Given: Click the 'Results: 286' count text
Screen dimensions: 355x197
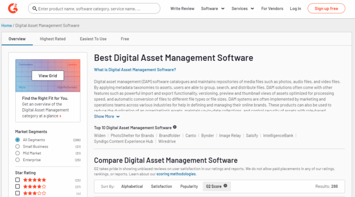Looking at the screenshot, I should (x=327, y=186).
